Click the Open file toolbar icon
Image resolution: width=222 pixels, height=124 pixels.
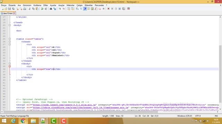point(6,9)
